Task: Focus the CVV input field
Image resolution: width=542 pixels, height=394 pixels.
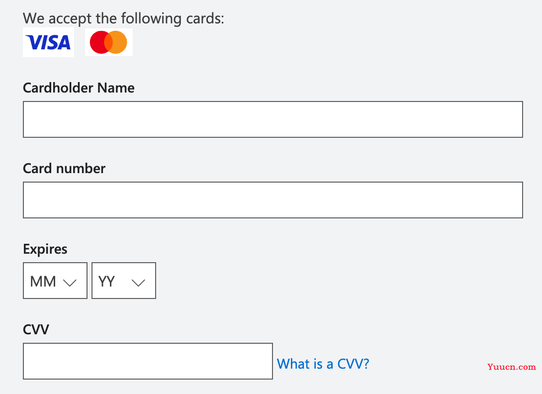Action: (148, 361)
